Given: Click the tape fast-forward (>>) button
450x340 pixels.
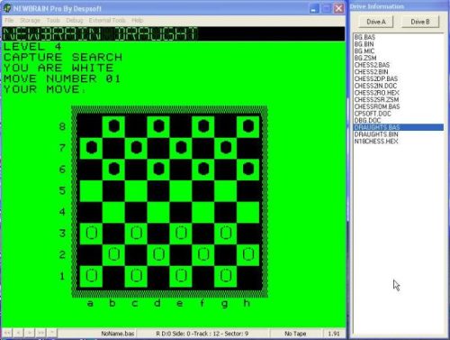Looking at the screenshot, I should click(40, 333).
